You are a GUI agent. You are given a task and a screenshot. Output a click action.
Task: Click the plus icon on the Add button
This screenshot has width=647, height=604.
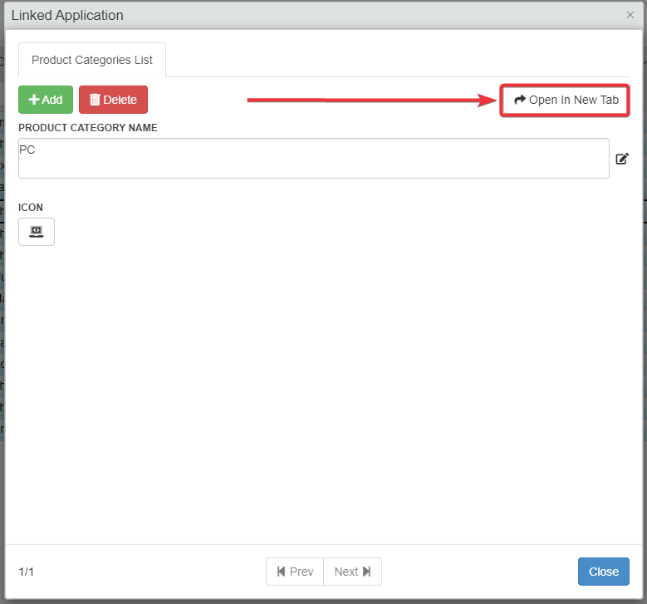tap(34, 100)
